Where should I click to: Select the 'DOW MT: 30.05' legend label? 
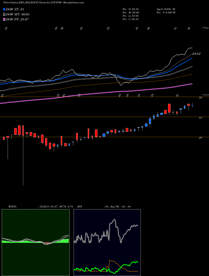18,15
